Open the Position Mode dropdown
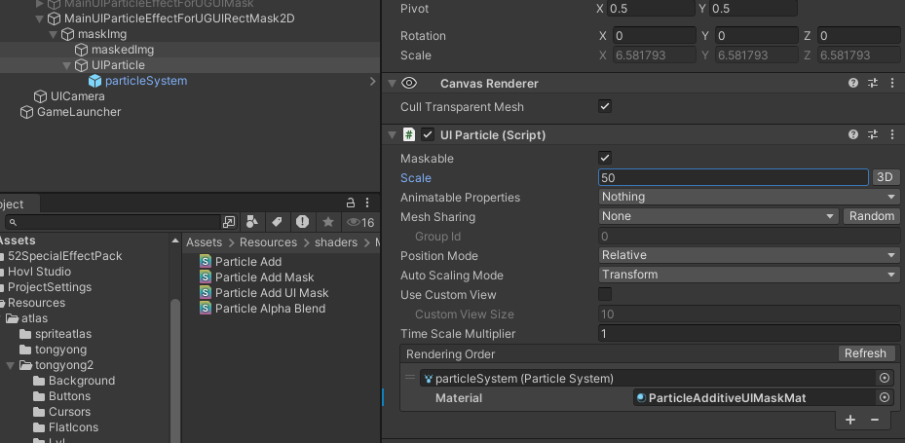905x443 pixels. (748, 255)
